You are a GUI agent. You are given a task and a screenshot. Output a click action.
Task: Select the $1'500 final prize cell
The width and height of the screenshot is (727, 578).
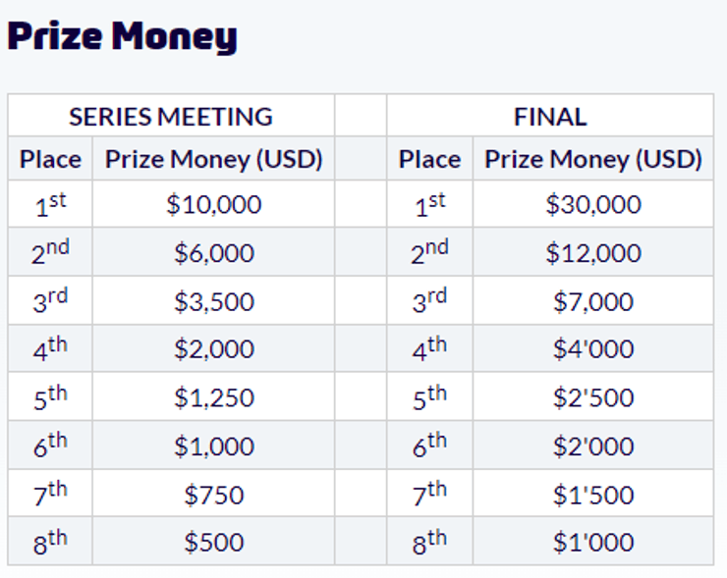[x=593, y=494]
